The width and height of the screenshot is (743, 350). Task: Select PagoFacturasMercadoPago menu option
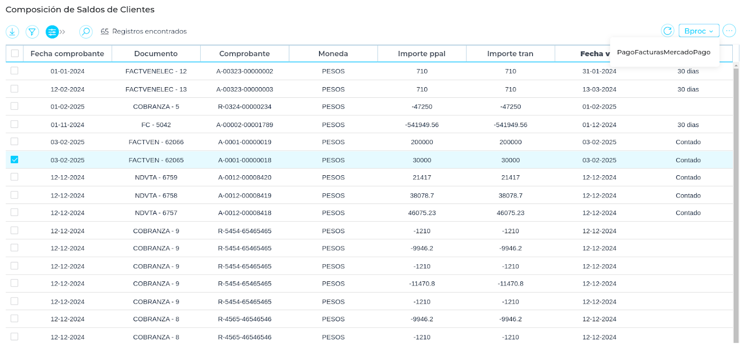coord(663,52)
